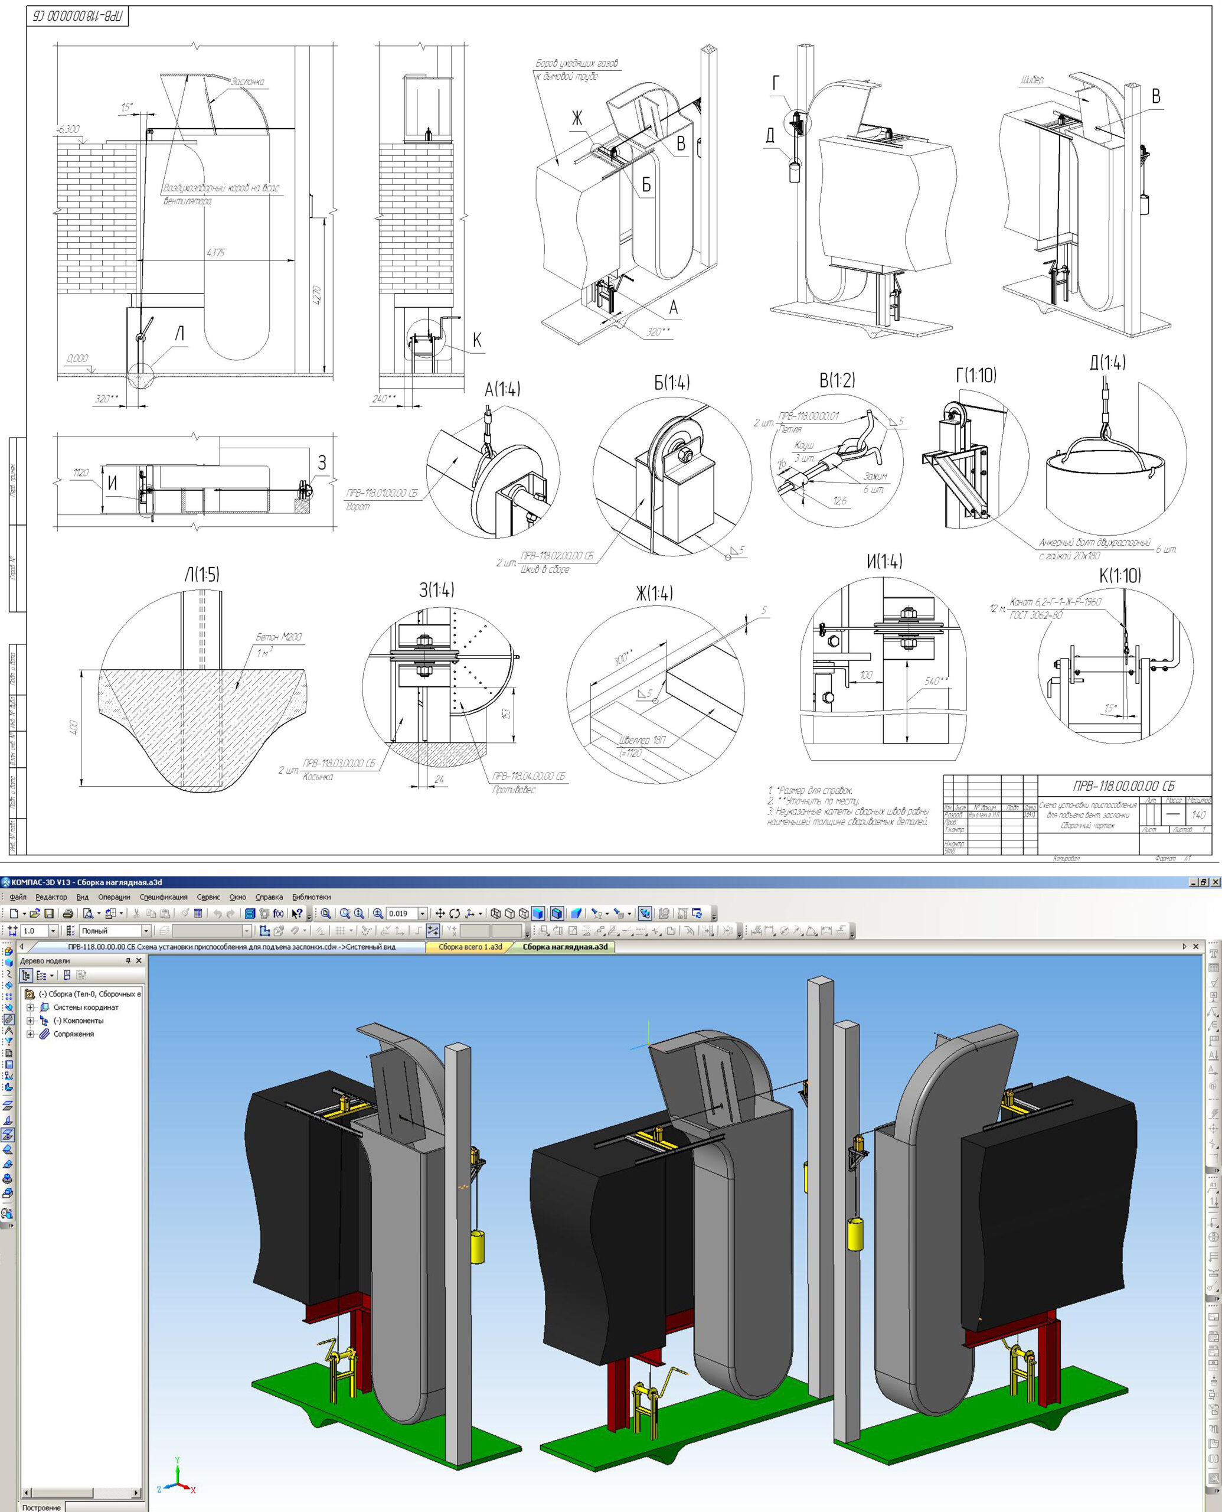Switch to the Сборка наглядная.a3d tab
The image size is (1222, 1512).
[564, 947]
